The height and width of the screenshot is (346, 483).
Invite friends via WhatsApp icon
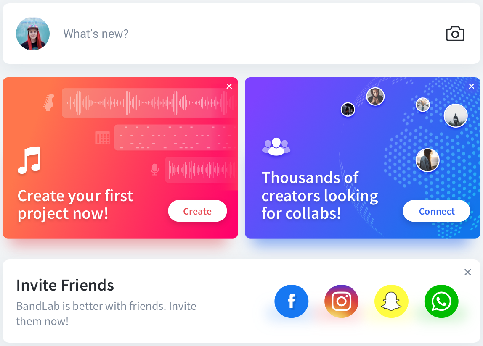441,301
